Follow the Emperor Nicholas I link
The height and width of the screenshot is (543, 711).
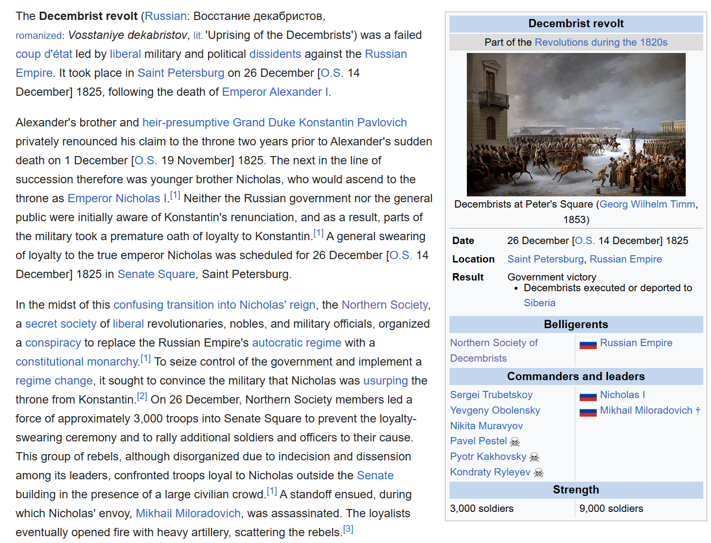(117, 198)
